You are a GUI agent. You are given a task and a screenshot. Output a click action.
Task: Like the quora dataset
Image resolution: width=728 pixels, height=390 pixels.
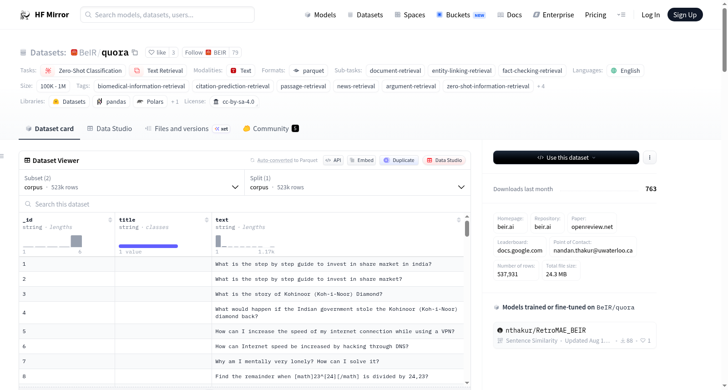(x=157, y=52)
